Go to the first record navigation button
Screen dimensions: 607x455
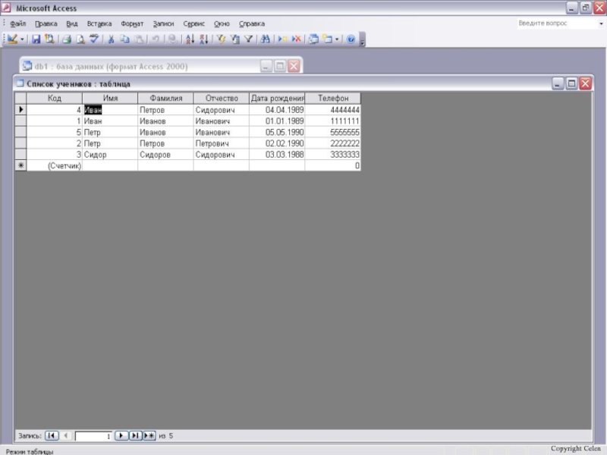tap(52, 436)
